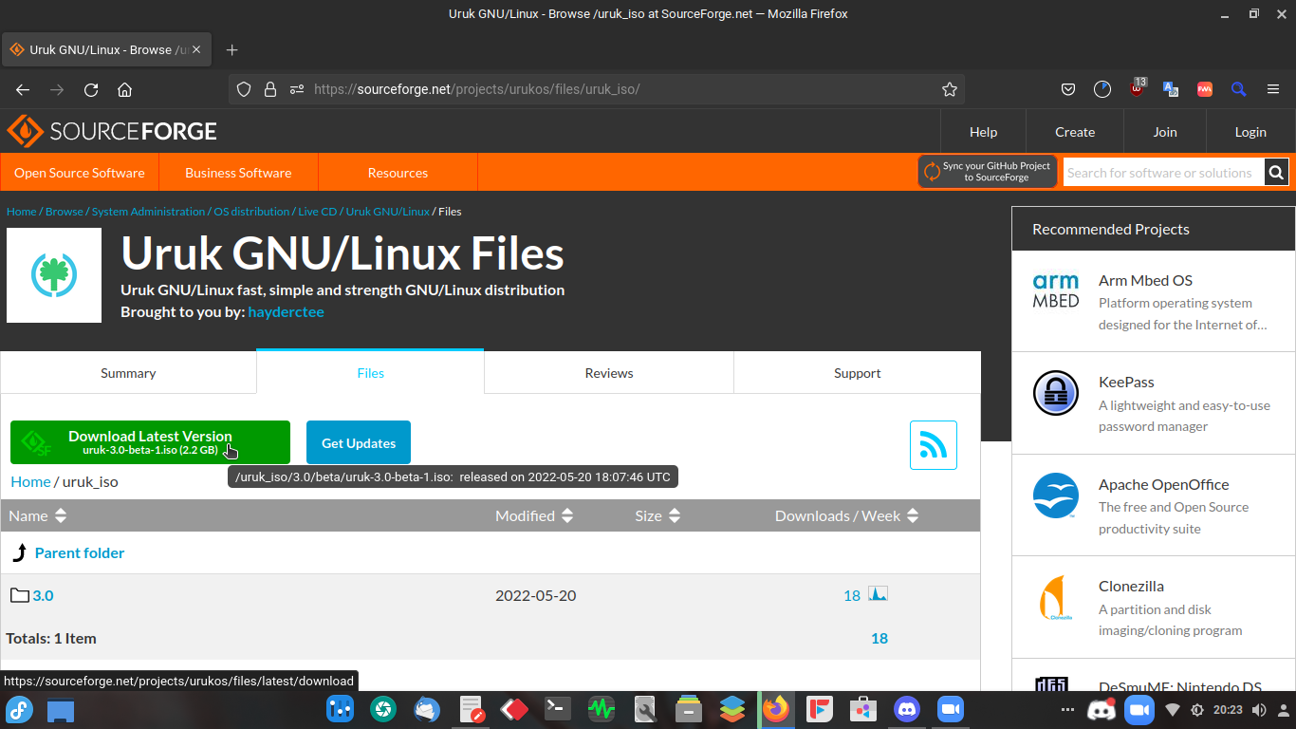Click the Home link above the file table
Image resolution: width=1296 pixels, height=729 pixels.
coord(30,481)
